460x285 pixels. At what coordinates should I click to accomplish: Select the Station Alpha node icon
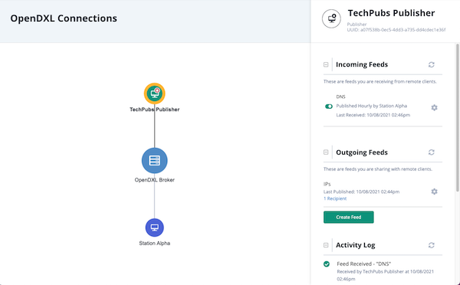point(155,228)
